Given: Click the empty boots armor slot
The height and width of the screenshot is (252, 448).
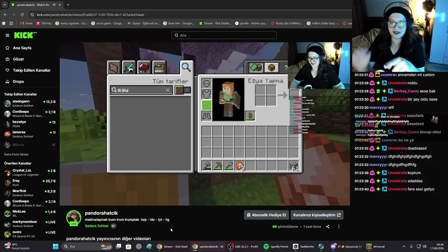Looking at the screenshot, I should pos(206,116).
